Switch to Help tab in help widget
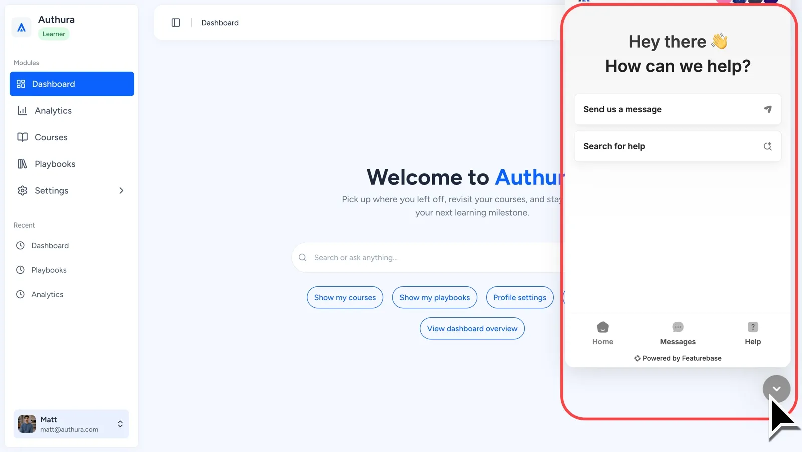The height and width of the screenshot is (452, 802). tap(753, 334)
